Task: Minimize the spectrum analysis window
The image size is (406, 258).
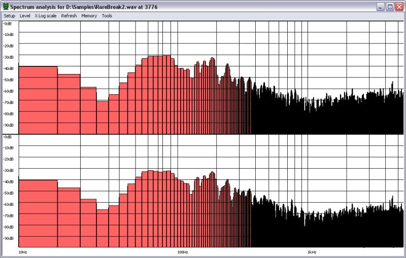Action: [x=381, y=7]
